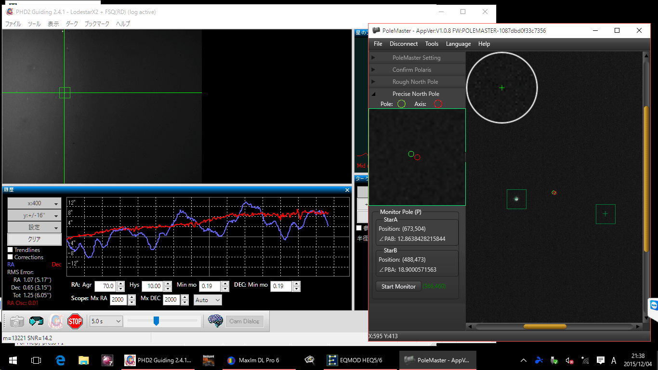Open the PoleMaster Help menu
Screen dimensions: 658x370
(484, 44)
